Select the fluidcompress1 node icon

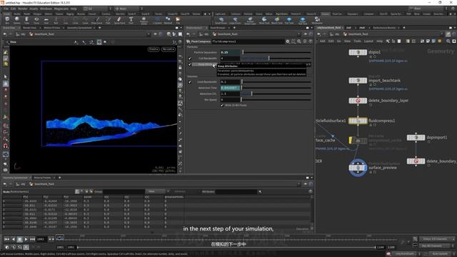coord(358,121)
